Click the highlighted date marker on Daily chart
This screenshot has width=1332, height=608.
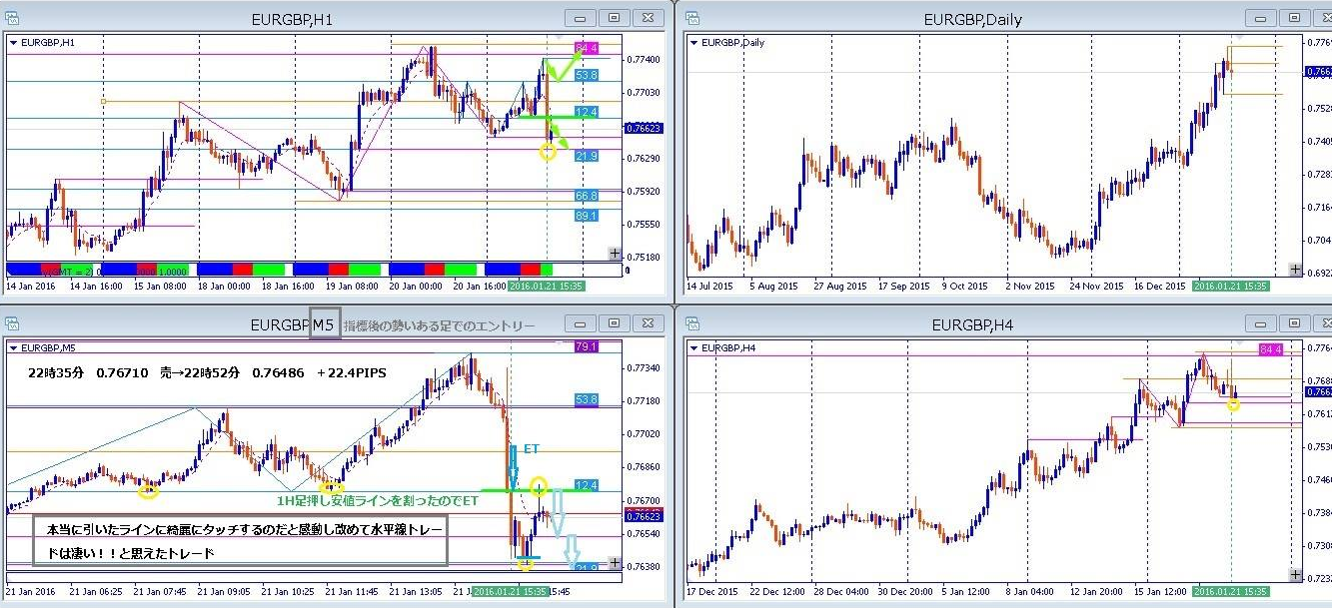[1231, 286]
